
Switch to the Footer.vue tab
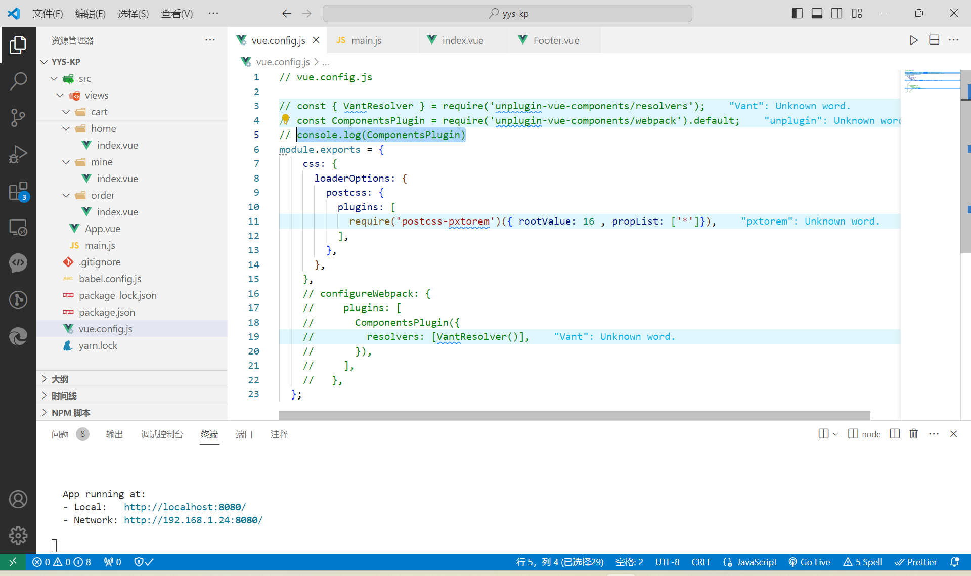tap(555, 40)
